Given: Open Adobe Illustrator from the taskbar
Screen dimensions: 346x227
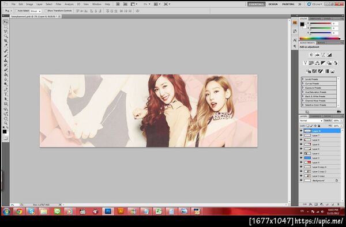Looking at the screenshot, I should (x=121, y=211).
